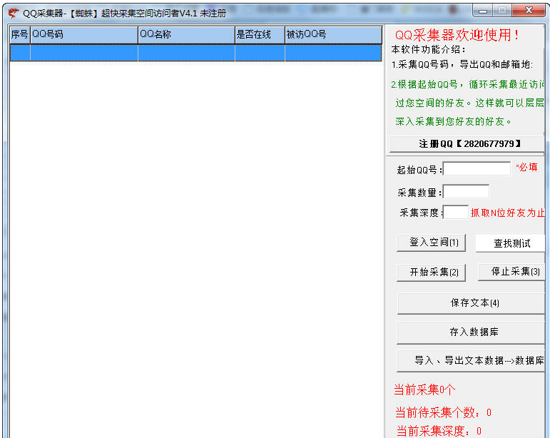Click the 被访QQ号 column header

[x=334, y=35]
